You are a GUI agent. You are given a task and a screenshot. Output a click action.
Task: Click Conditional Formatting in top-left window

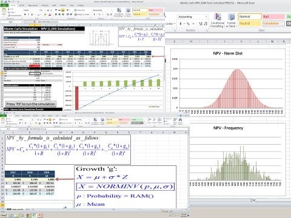(119, 13)
